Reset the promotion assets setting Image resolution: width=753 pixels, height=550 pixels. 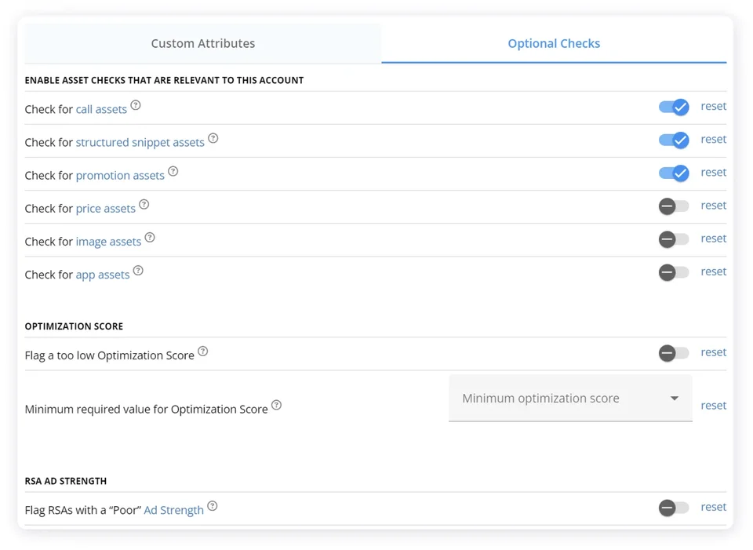coord(714,173)
